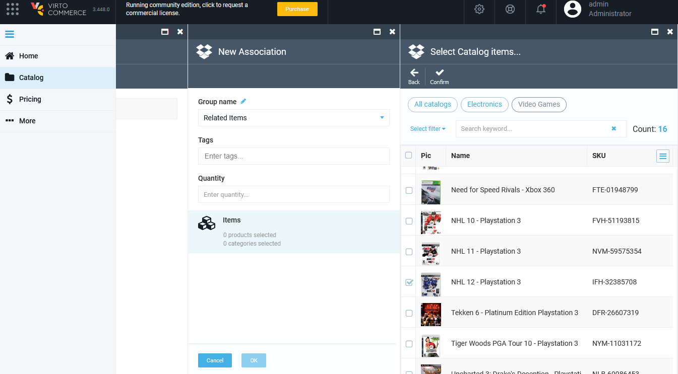Click the commercial license request message
The width and height of the screenshot is (678, 374).
click(187, 9)
